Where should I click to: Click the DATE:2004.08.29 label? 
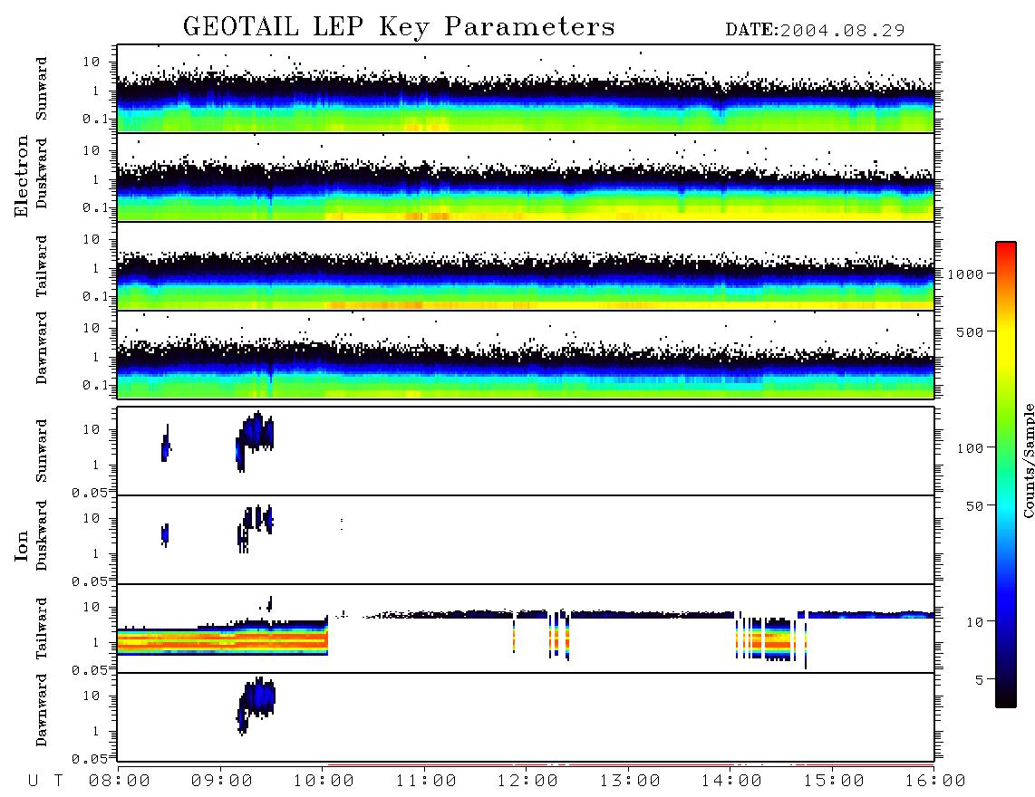(815, 30)
